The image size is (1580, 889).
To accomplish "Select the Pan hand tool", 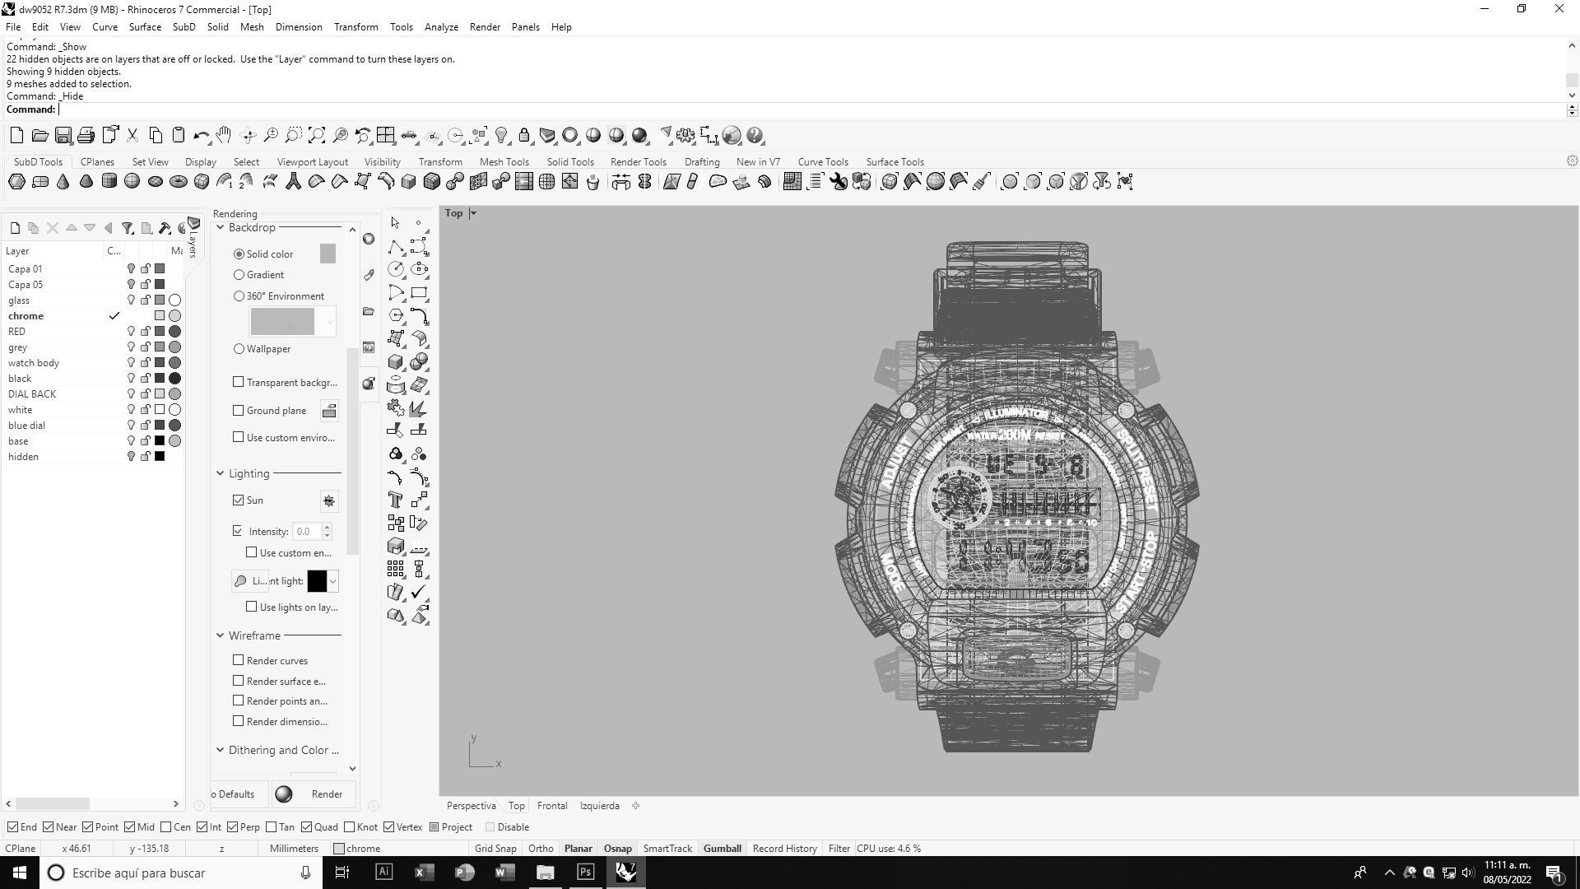I will [224, 136].
